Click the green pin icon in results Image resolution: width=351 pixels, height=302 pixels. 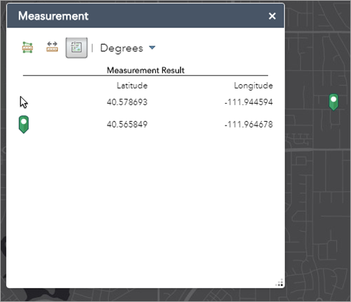point(24,125)
